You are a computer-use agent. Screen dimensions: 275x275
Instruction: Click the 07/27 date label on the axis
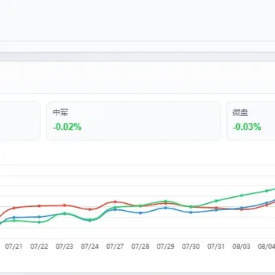(x=115, y=247)
